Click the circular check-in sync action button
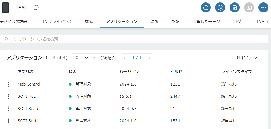This screenshot has height=129, width=271. tap(205, 8)
